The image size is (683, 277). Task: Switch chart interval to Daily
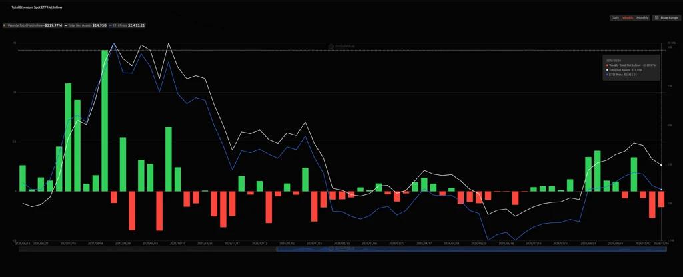click(615, 18)
